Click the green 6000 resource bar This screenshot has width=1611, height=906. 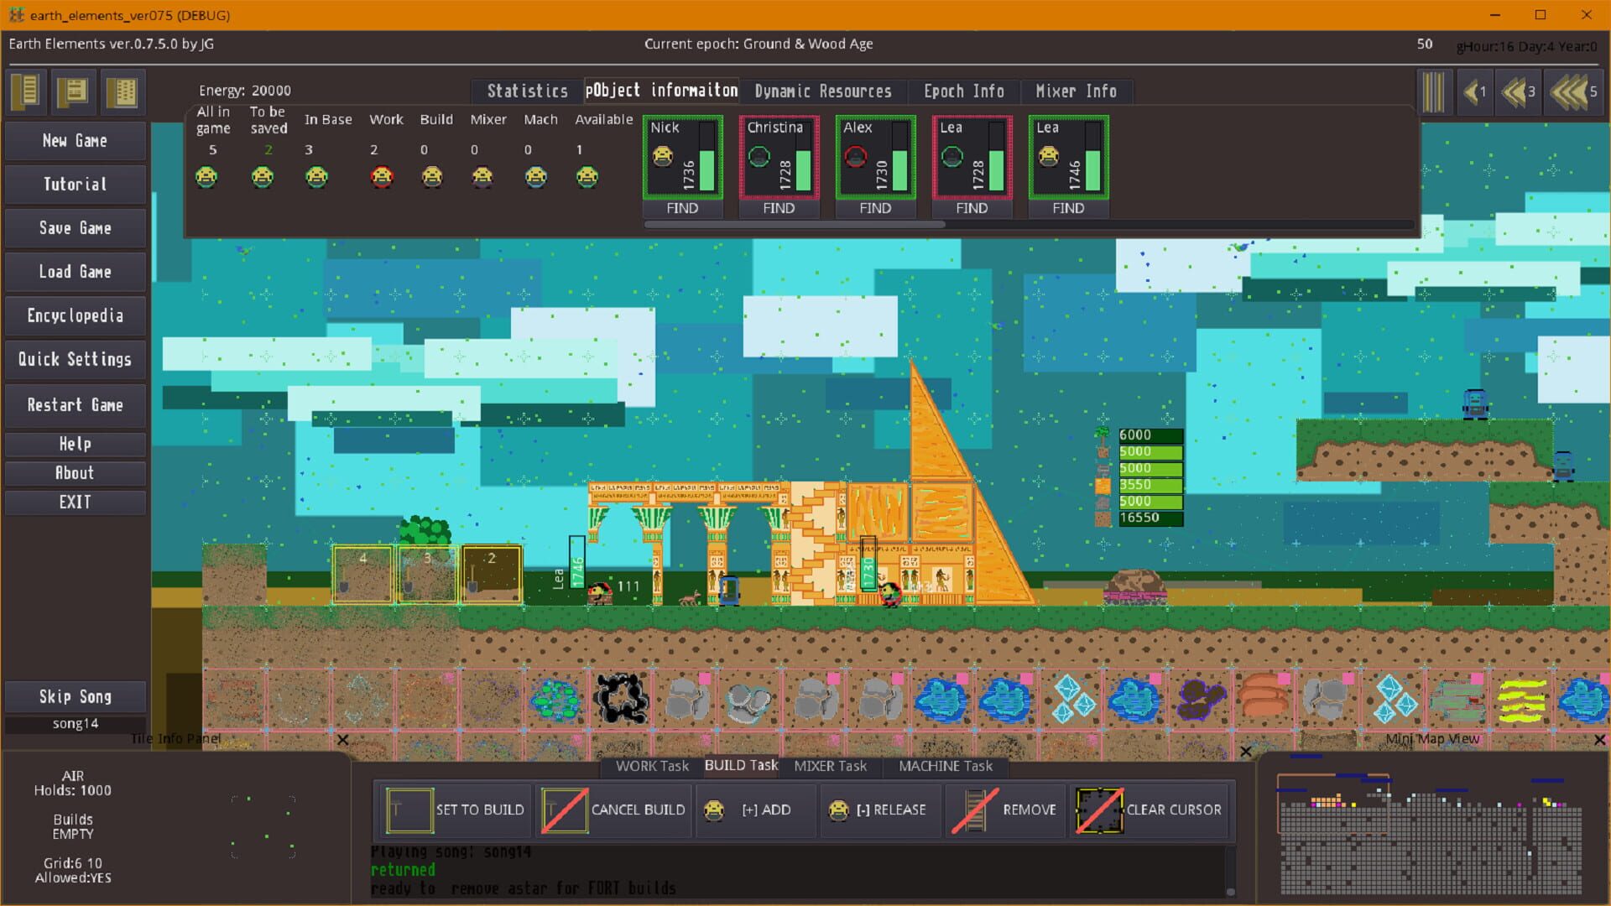(x=1150, y=435)
